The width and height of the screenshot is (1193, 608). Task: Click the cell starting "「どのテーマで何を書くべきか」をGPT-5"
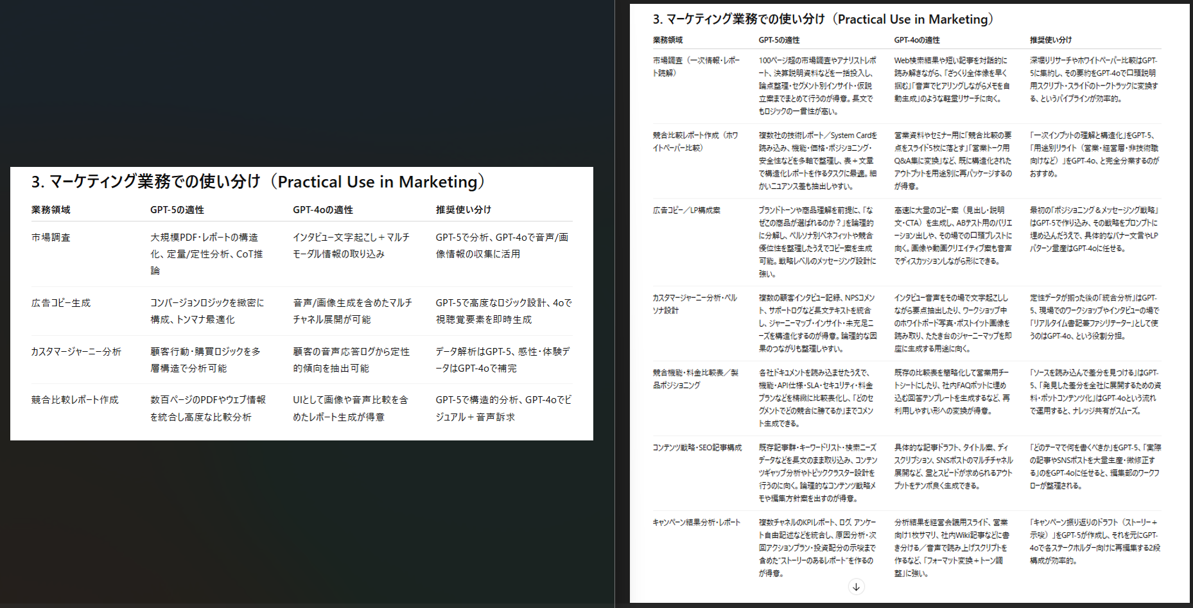[x=1095, y=467]
